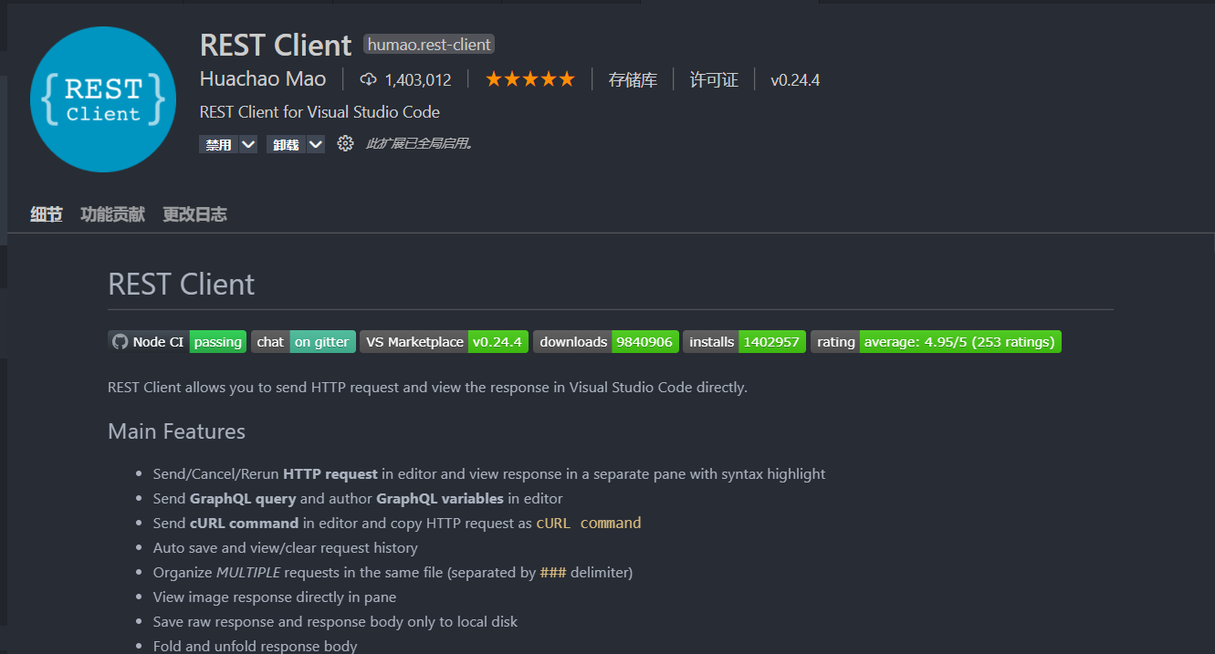Click the installs 1402957 badge
This screenshot has width=1215, height=654.
coord(746,341)
